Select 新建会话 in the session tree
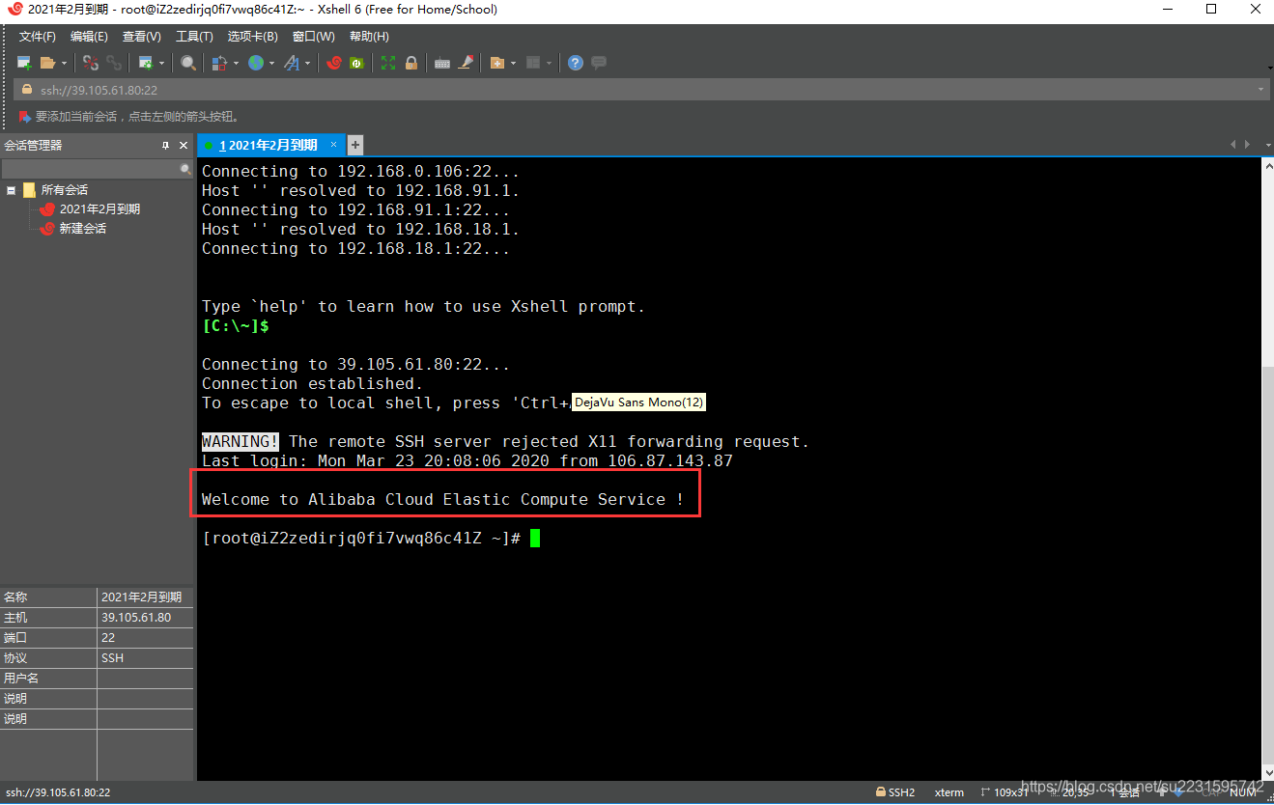This screenshot has width=1274, height=805. tap(83, 229)
